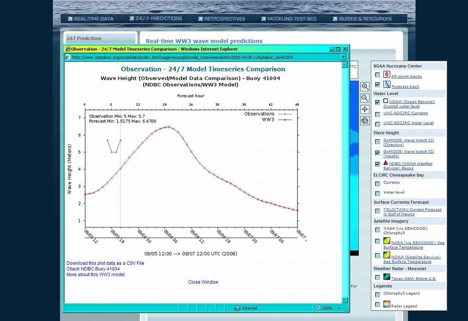The height and width of the screenshot is (321, 468).
Task: Enable the All storm tracks checkbox
Action: tap(378, 75)
